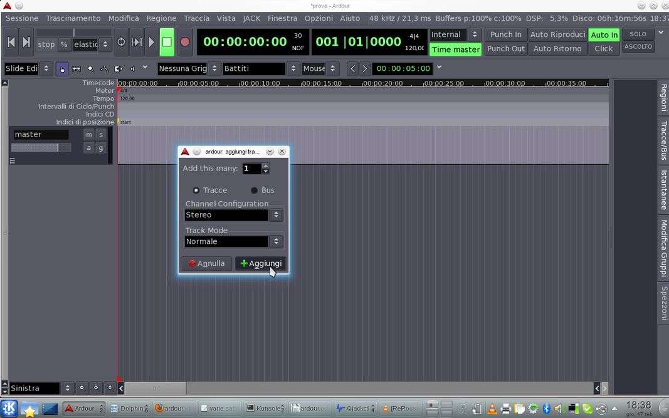Select the Bus radio button
This screenshot has height=418, width=669.
point(254,191)
